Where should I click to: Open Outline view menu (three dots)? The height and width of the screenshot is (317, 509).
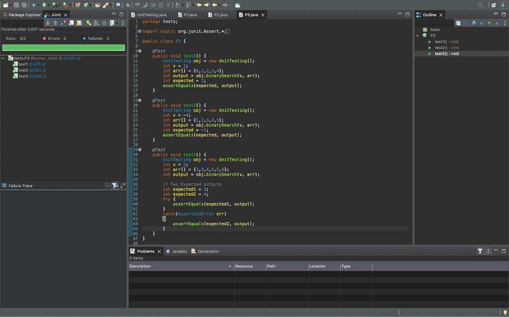point(505,23)
